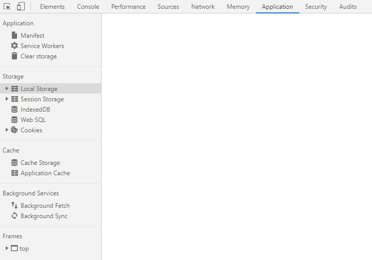
Task: Expand the Local Storage tree node
Action: [x=7, y=88]
